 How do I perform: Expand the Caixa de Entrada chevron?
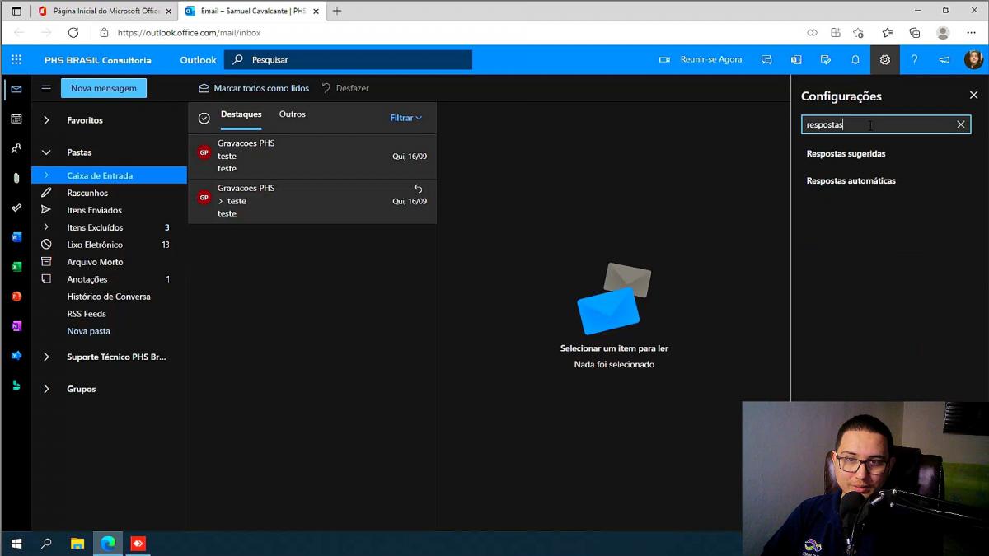[46, 175]
